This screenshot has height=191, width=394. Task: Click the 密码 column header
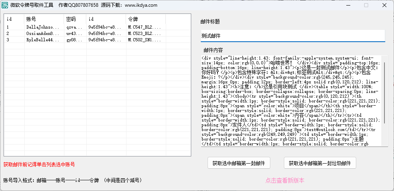pos(75,19)
